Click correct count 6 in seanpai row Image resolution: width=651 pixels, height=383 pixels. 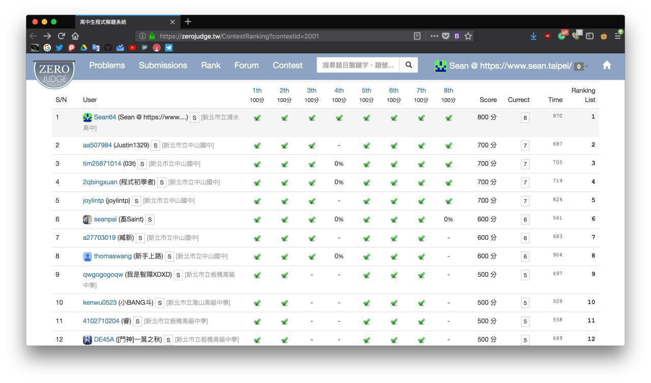[x=525, y=219]
